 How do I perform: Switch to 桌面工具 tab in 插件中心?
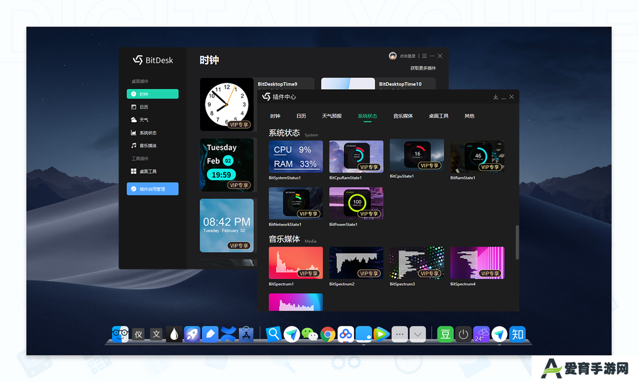[439, 116]
